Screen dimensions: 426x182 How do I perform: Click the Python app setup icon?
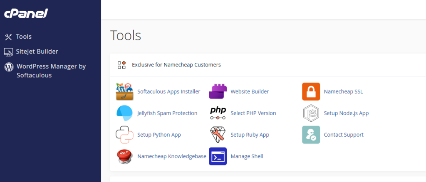point(124,135)
